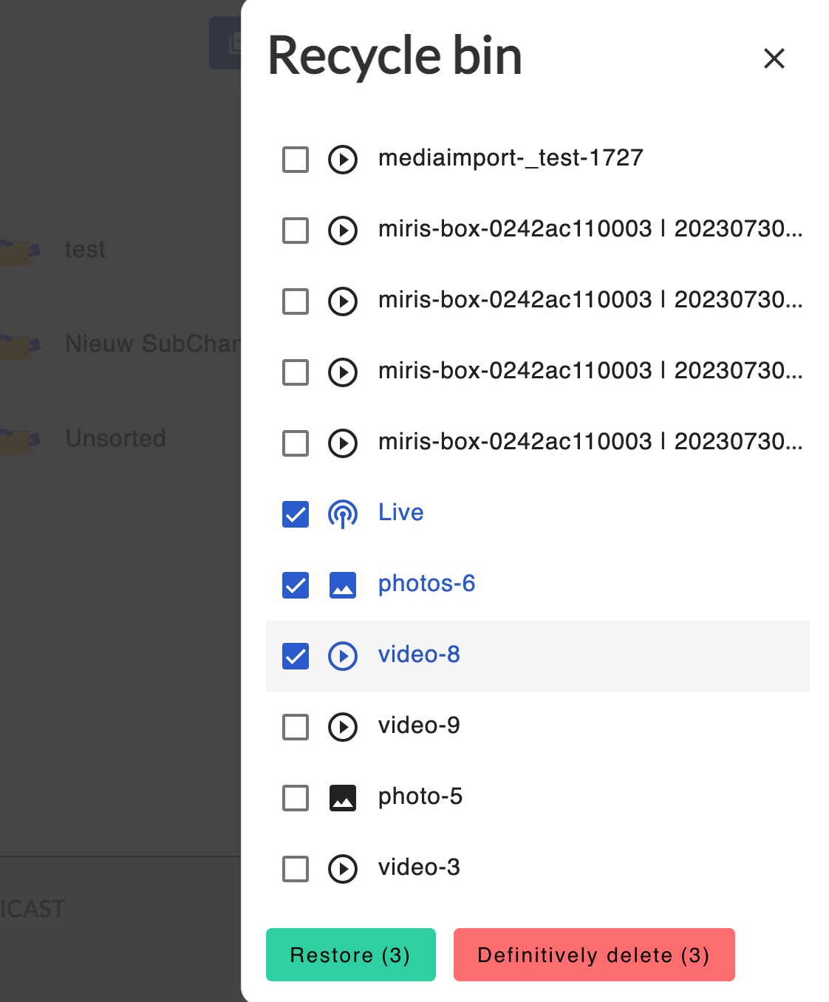Viewport: 829px width, 1002px height.
Task: Click the play icon next to video-8
Action: (x=343, y=656)
